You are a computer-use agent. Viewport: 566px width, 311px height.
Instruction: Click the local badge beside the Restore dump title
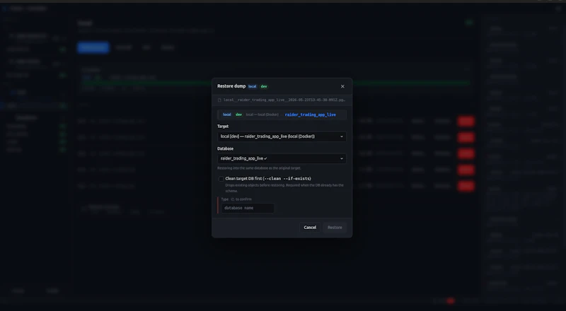click(253, 87)
